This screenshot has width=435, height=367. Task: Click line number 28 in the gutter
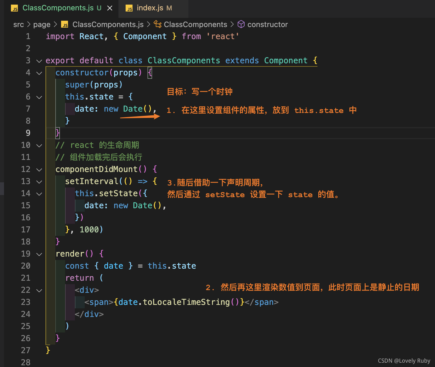[26, 362]
